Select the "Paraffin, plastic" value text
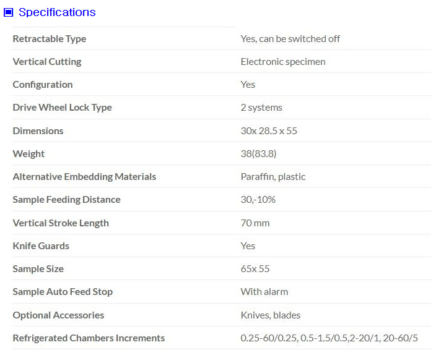The width and height of the screenshot is (431, 350). click(x=273, y=177)
